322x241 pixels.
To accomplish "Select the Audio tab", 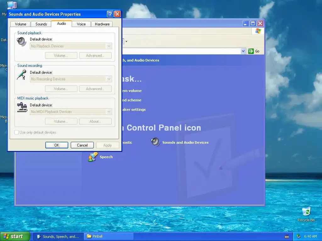I will pos(61,24).
